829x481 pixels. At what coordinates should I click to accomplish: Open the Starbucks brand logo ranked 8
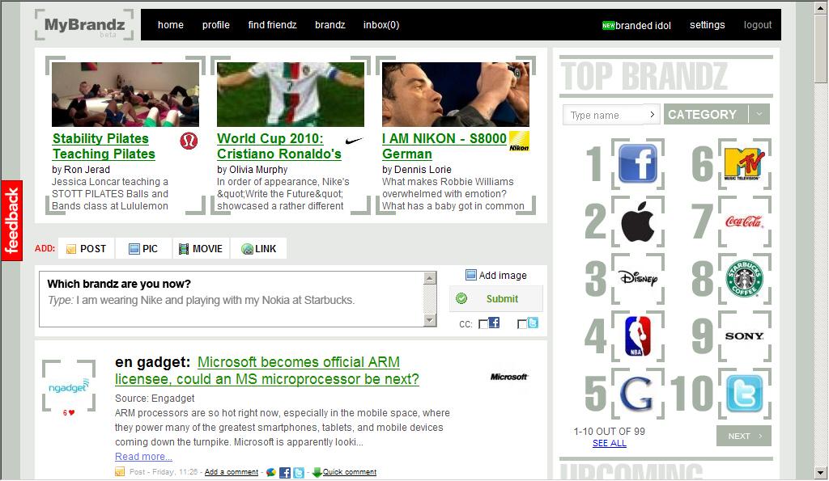coord(745,278)
